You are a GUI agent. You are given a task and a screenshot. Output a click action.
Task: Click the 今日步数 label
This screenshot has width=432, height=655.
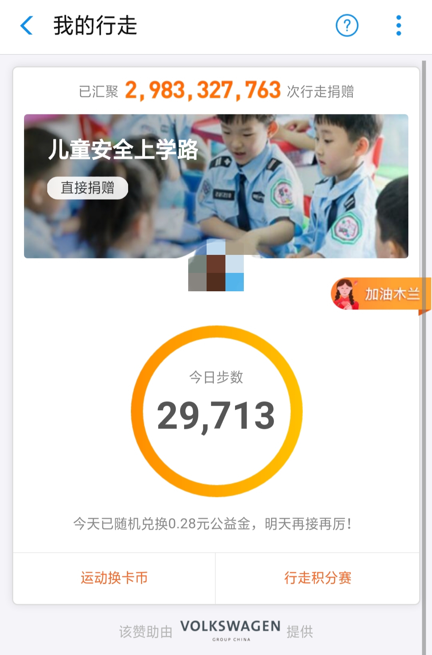216,377
